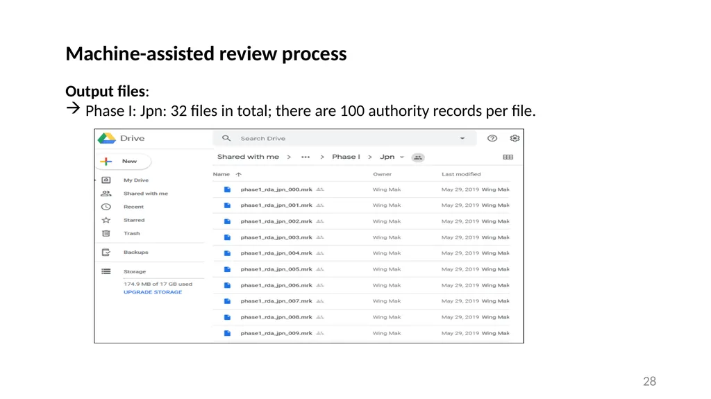Open the help question mark icon

[x=492, y=138]
